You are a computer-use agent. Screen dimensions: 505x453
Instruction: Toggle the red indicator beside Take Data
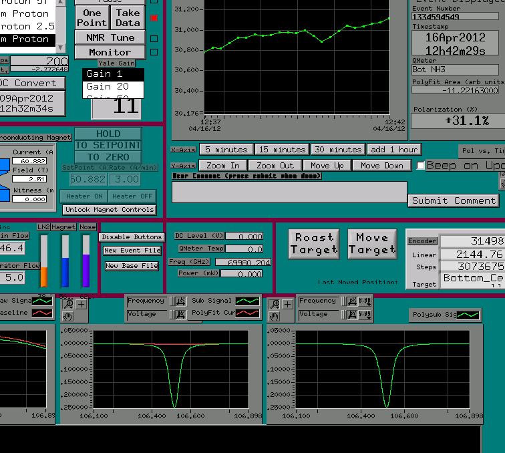tap(154, 18)
